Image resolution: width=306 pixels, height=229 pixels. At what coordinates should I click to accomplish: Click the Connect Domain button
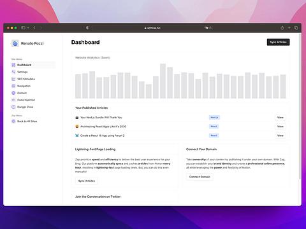coord(200,177)
